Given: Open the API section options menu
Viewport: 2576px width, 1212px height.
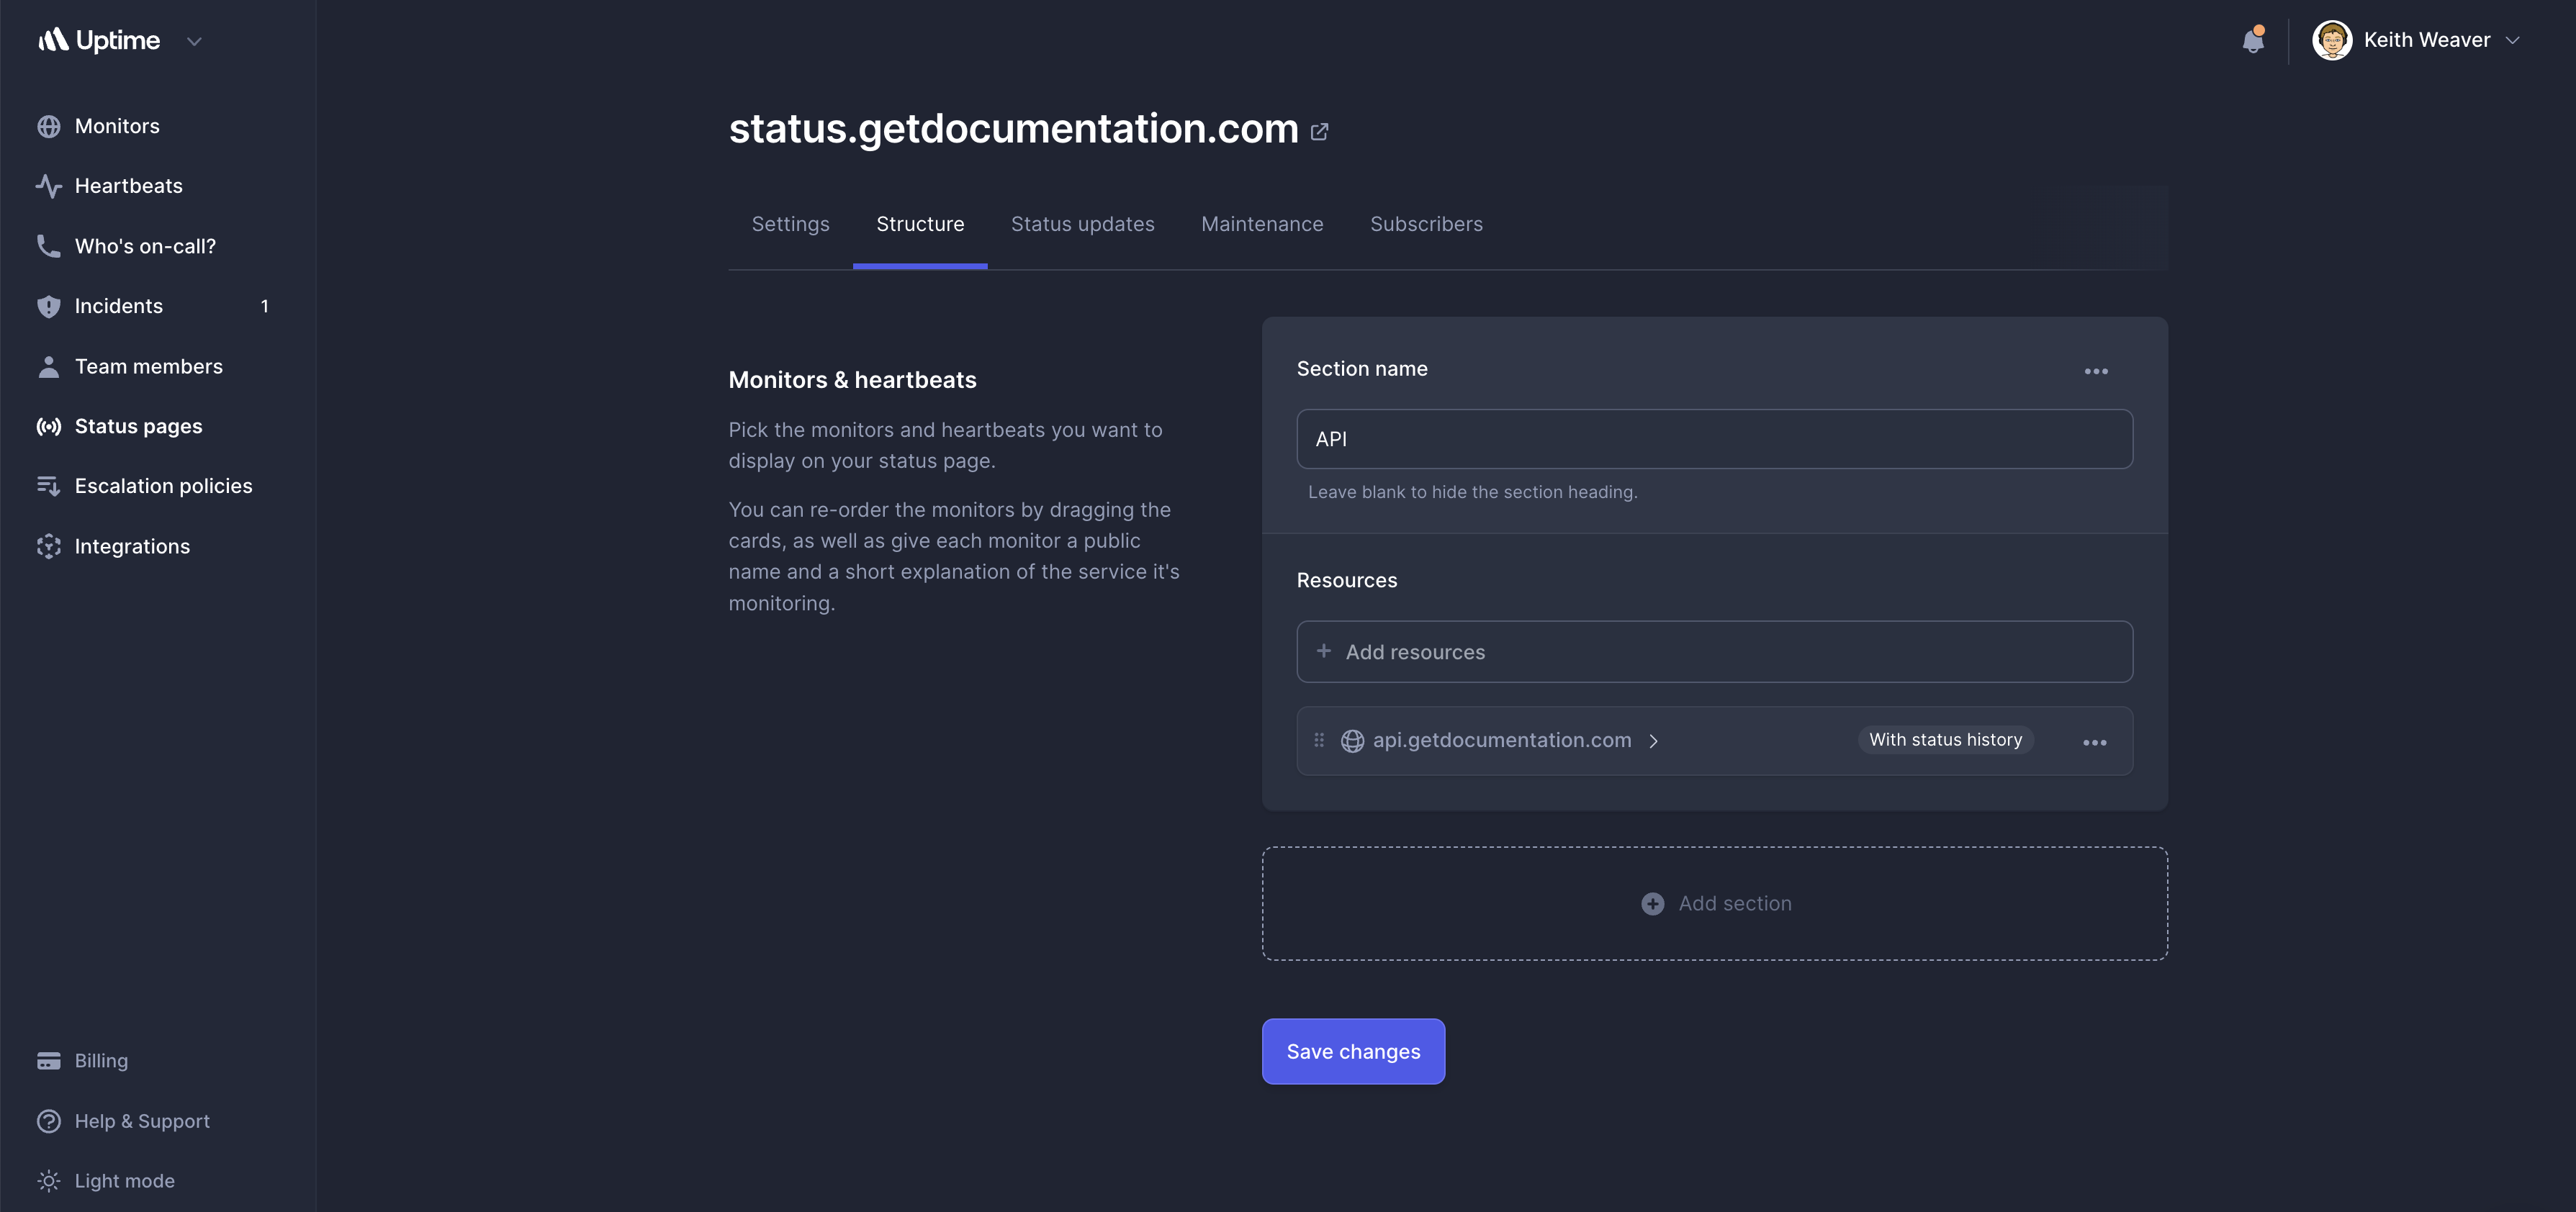Looking at the screenshot, I should pyautogui.click(x=2095, y=371).
